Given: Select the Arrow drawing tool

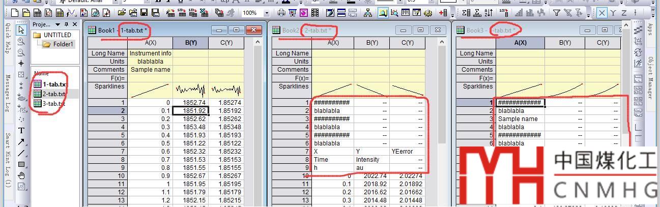Looking at the screenshot, I should (21, 142).
